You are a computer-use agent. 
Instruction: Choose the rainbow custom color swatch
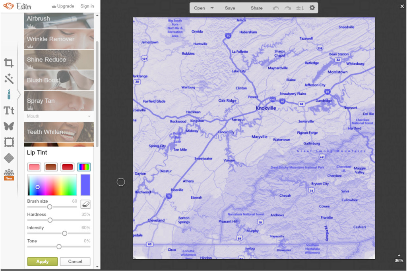[x=84, y=167]
